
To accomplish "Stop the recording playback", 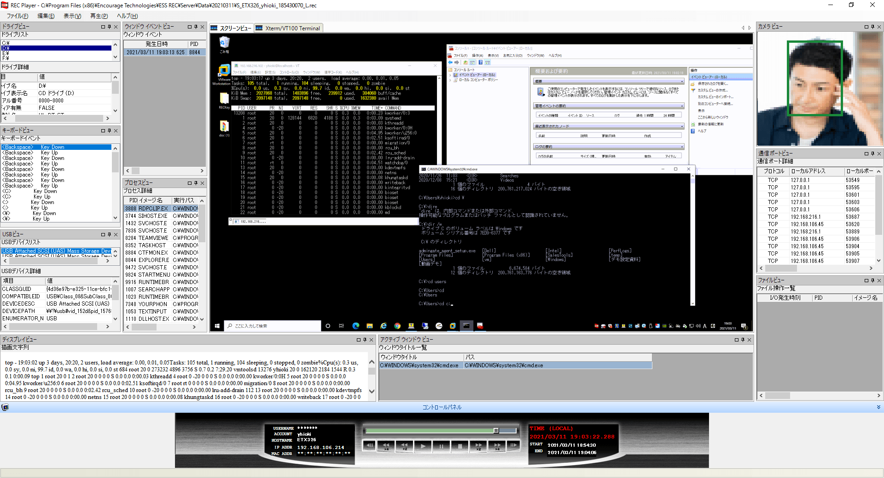I will click(x=459, y=445).
